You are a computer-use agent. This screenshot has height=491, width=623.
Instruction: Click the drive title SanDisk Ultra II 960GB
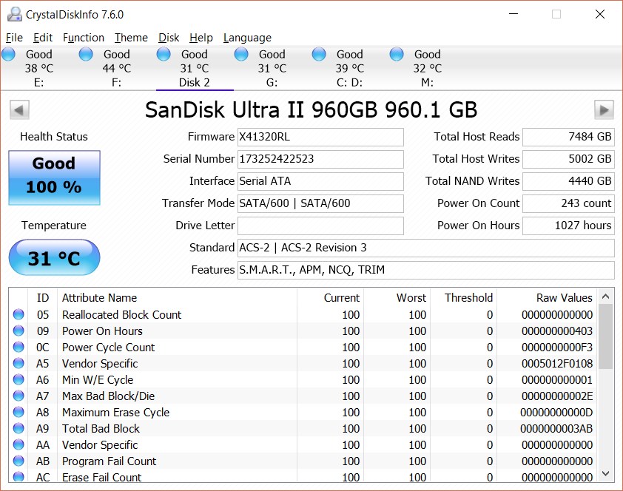(x=311, y=110)
